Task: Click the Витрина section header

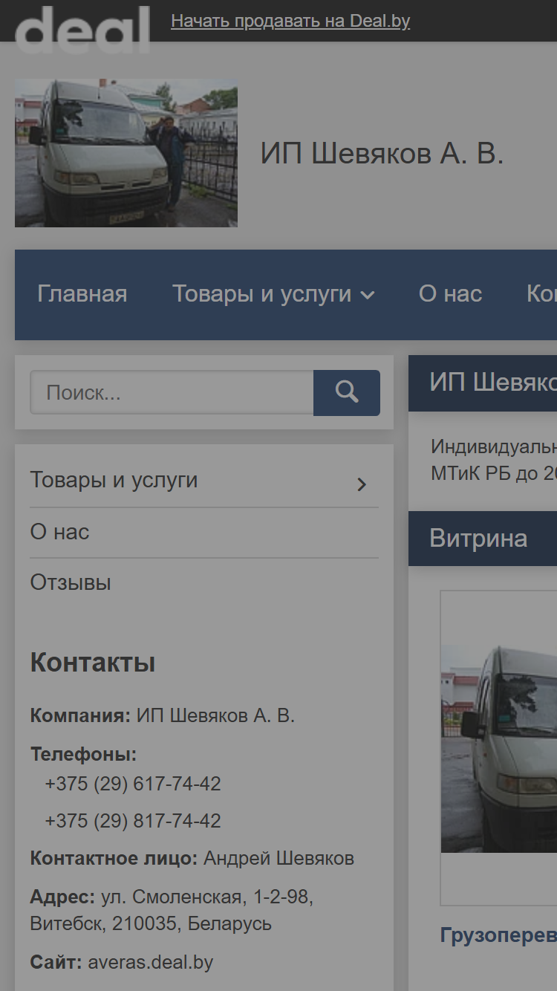Action: coord(483,539)
